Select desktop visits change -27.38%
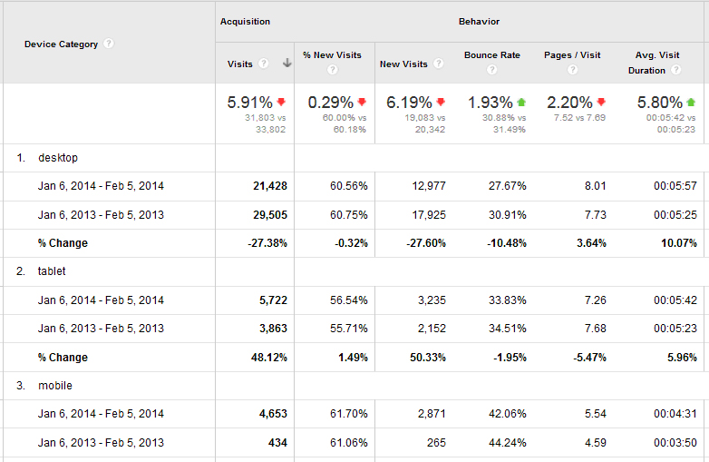 coord(267,243)
